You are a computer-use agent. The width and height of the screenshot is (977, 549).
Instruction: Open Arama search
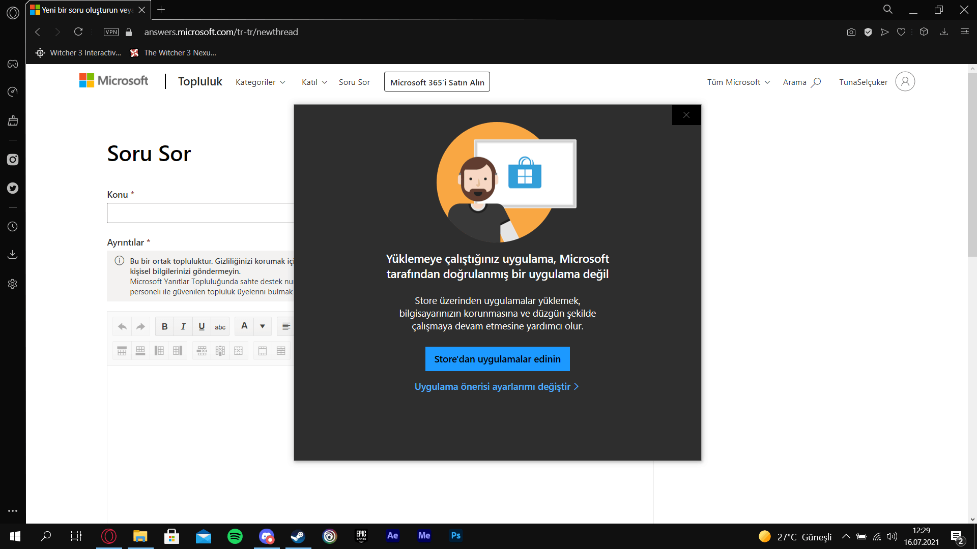(x=802, y=82)
